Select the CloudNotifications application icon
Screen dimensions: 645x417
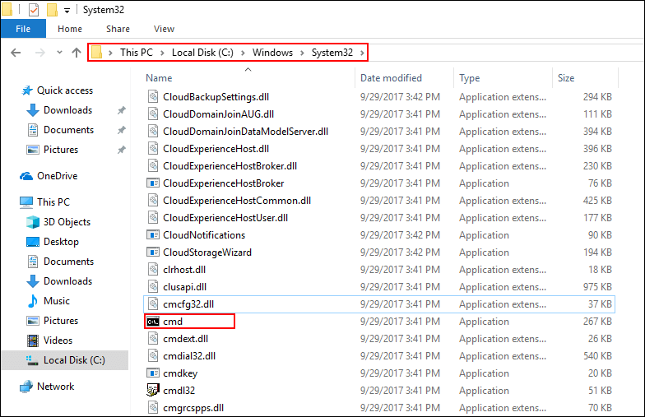pos(153,235)
